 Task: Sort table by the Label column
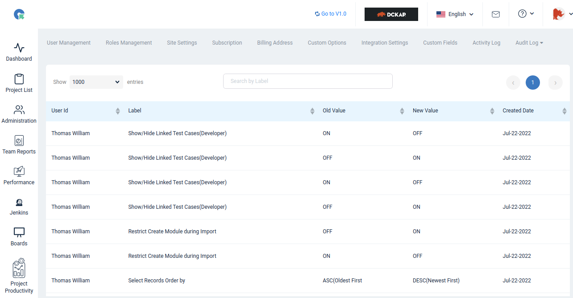tap(220, 111)
